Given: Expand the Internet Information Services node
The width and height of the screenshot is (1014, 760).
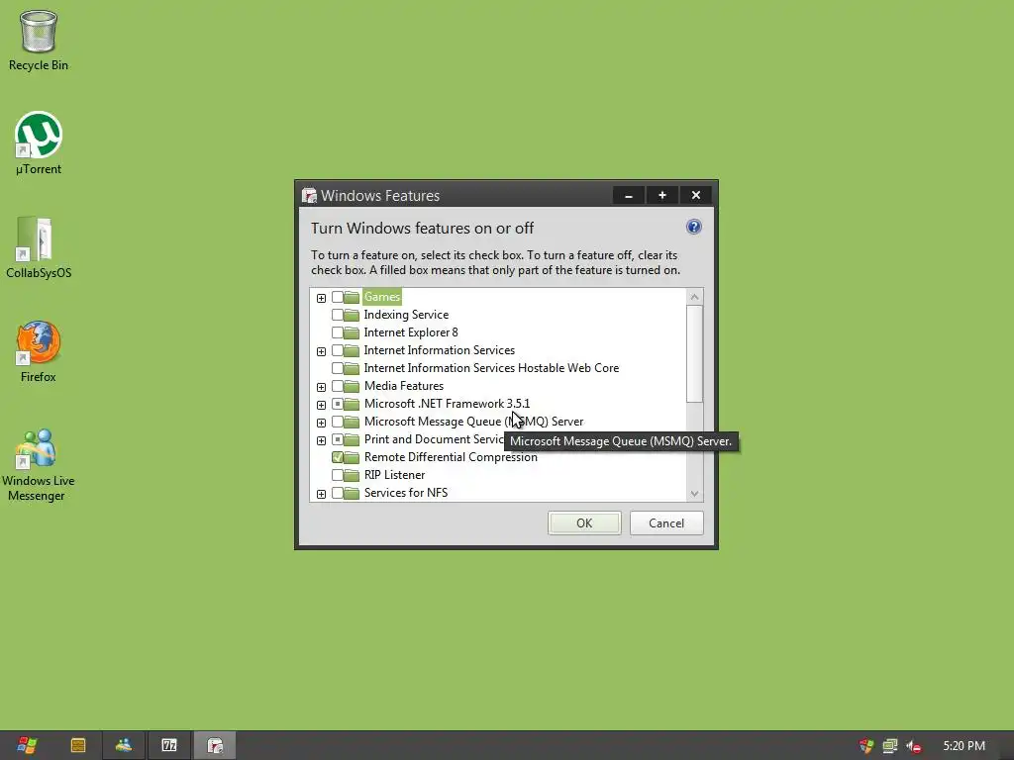Looking at the screenshot, I should [321, 351].
